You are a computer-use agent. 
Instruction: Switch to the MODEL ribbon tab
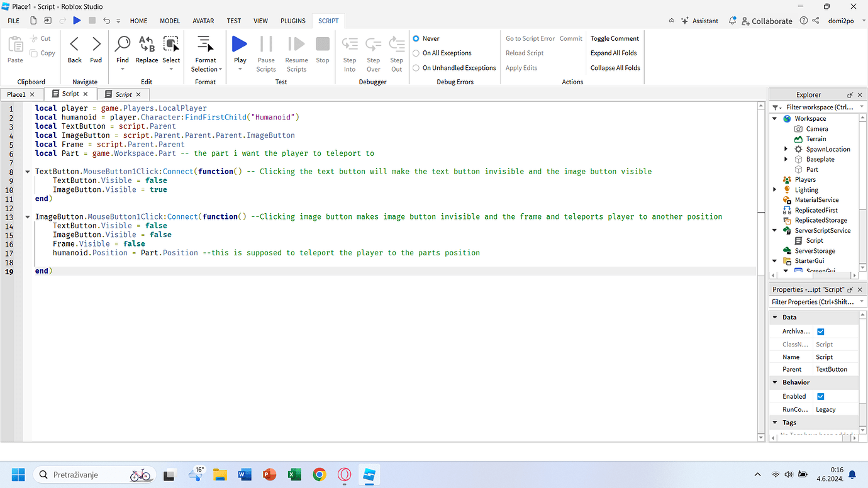coord(170,21)
